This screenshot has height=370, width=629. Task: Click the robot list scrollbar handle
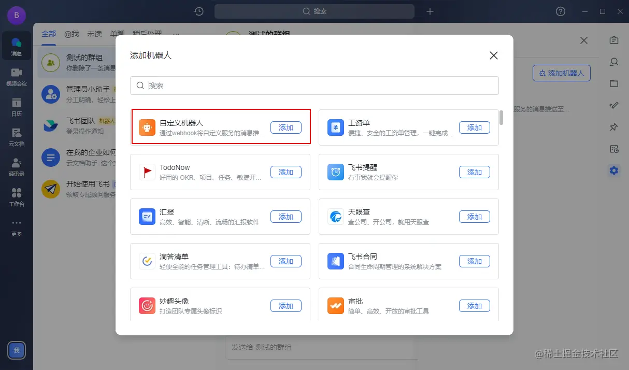pyautogui.click(x=501, y=117)
